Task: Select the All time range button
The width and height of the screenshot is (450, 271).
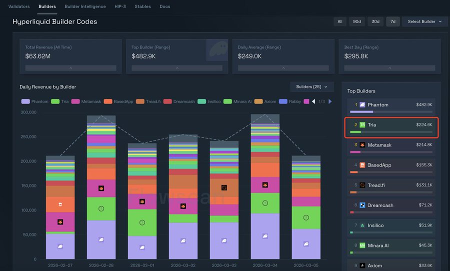Action: coord(340,21)
